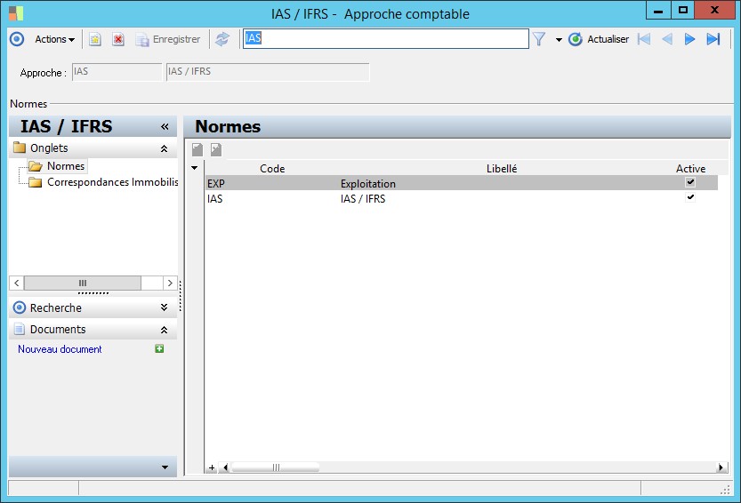
Task: Click the filter funnel icon
Action: [539, 39]
